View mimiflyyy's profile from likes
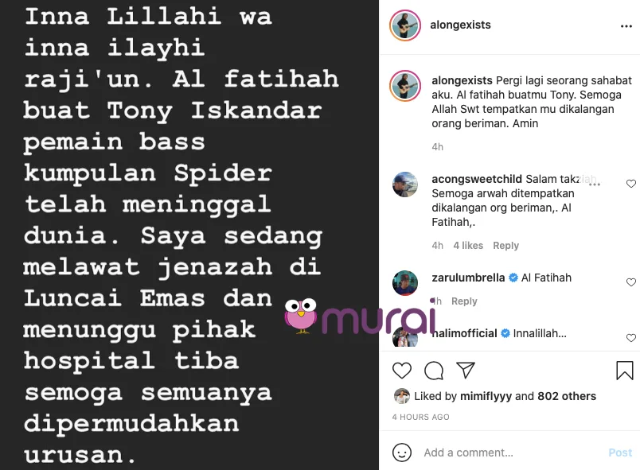 point(486,396)
